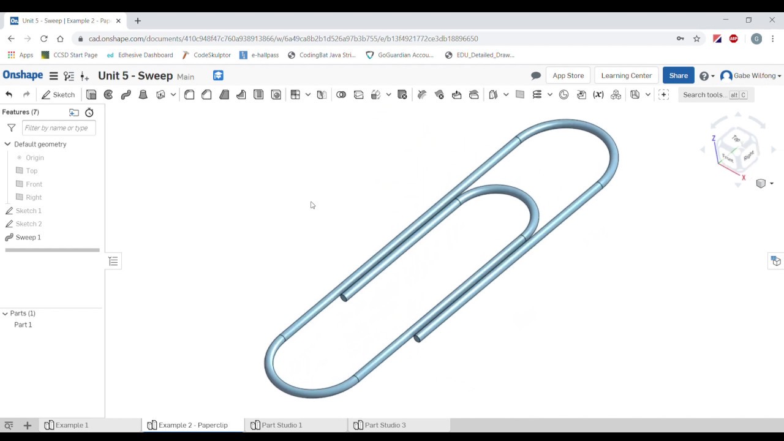Open the Sheet metal tools dropdown arrow
The width and height of the screenshot is (784, 441).
648,94
